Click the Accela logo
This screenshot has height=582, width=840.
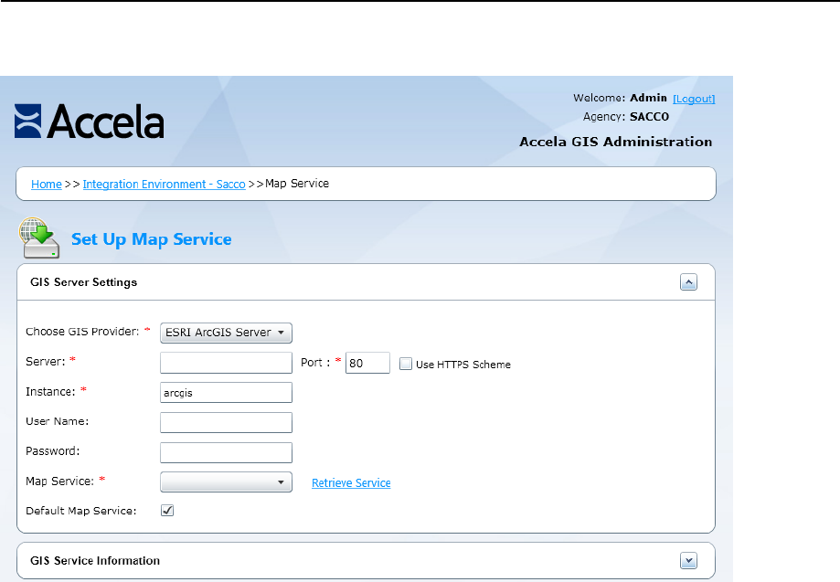pos(89,121)
